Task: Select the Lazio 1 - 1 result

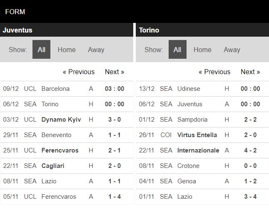Action: click(x=115, y=181)
